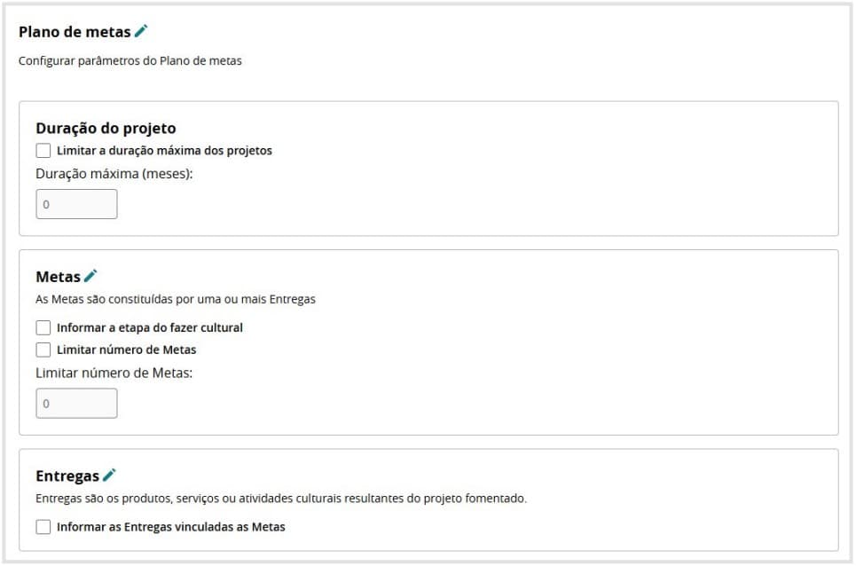
Task: Click the number input under Limitar número de Metas
Action: [x=76, y=403]
